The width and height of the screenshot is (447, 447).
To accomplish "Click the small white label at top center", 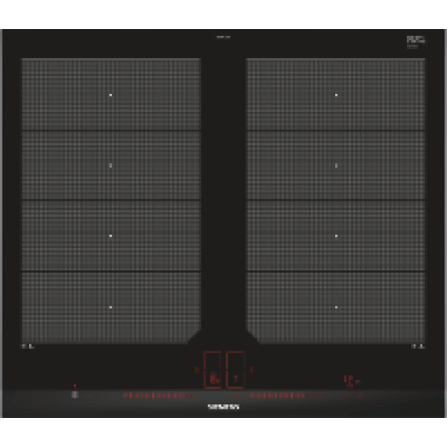I will coord(223,37).
